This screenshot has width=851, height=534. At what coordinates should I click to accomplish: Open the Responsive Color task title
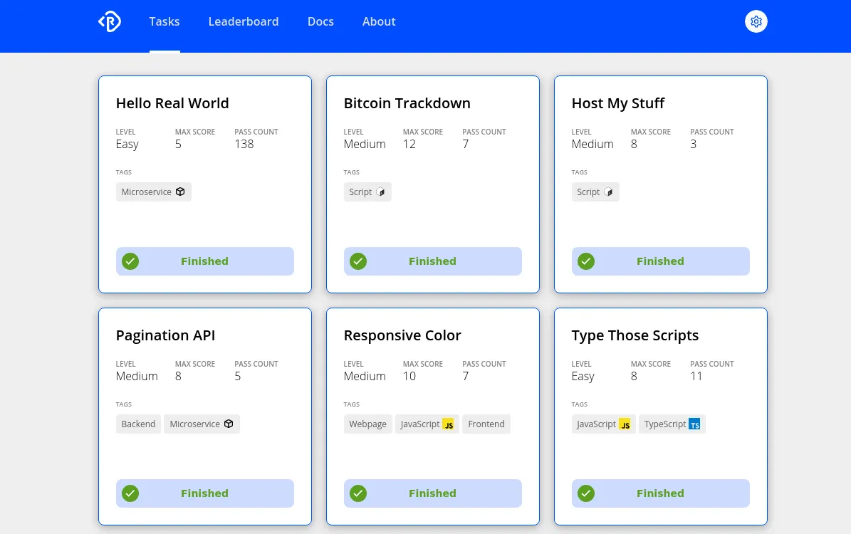402,335
